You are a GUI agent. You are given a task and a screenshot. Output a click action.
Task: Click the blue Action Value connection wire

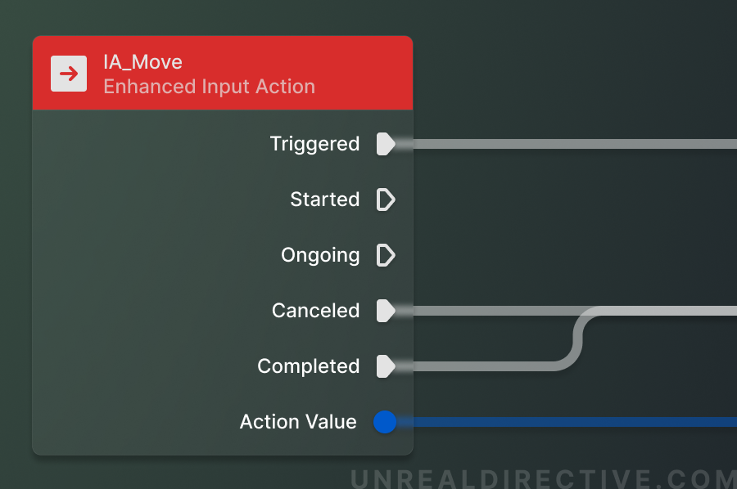point(573,422)
